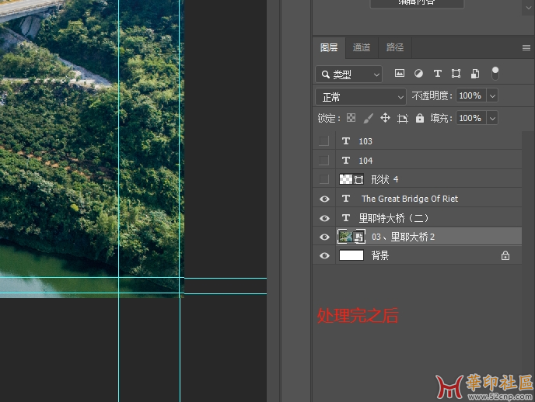
Task: Open the layers panel hamburger menu
Action: pyautogui.click(x=526, y=48)
